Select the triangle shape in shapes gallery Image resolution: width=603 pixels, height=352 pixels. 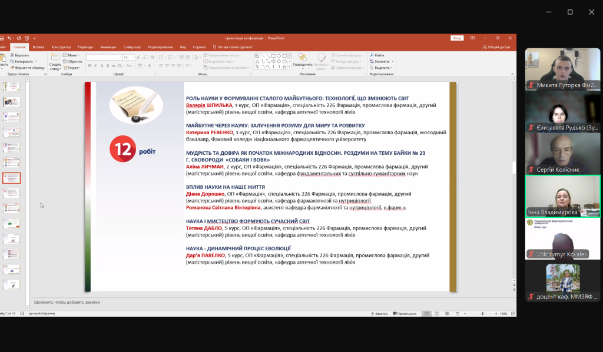[257, 61]
